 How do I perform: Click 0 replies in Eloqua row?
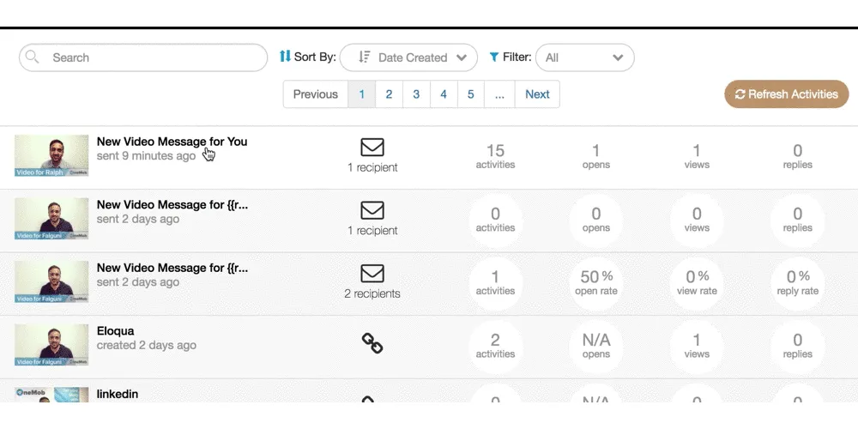[797, 346]
